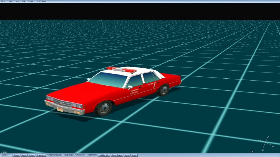
Task: Click the Hide/Show button
Action: [6, 155]
